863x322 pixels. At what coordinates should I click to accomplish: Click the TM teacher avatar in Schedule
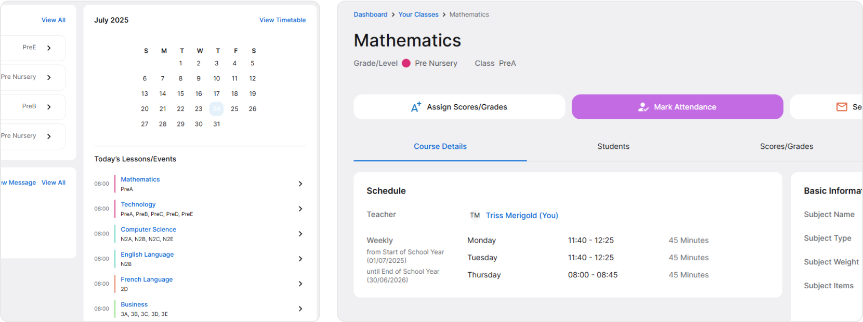pyautogui.click(x=475, y=215)
